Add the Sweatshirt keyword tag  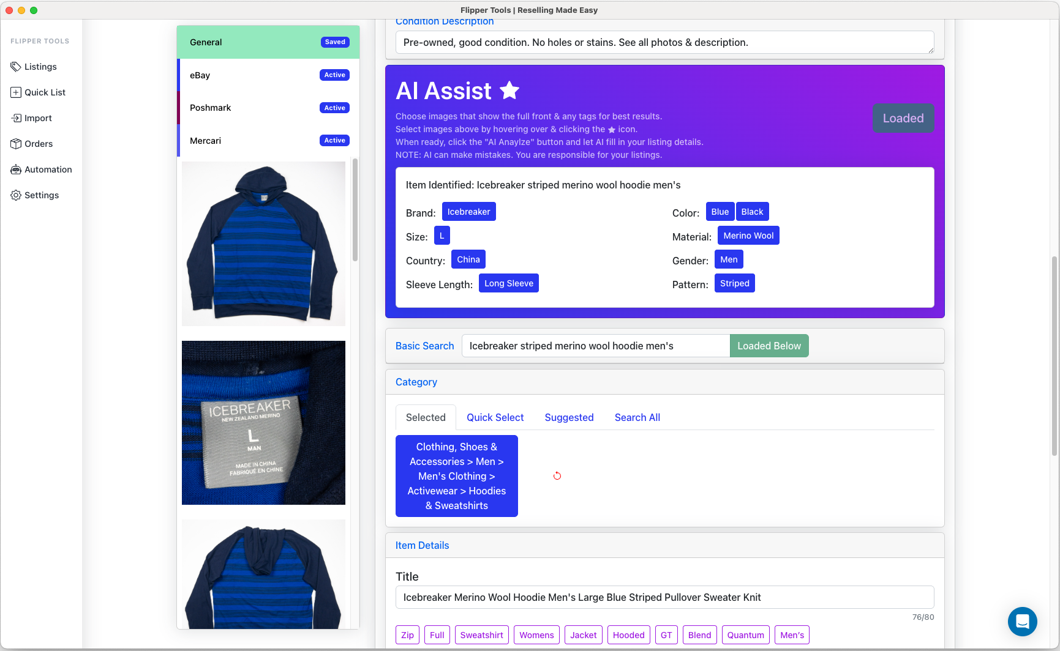click(481, 635)
